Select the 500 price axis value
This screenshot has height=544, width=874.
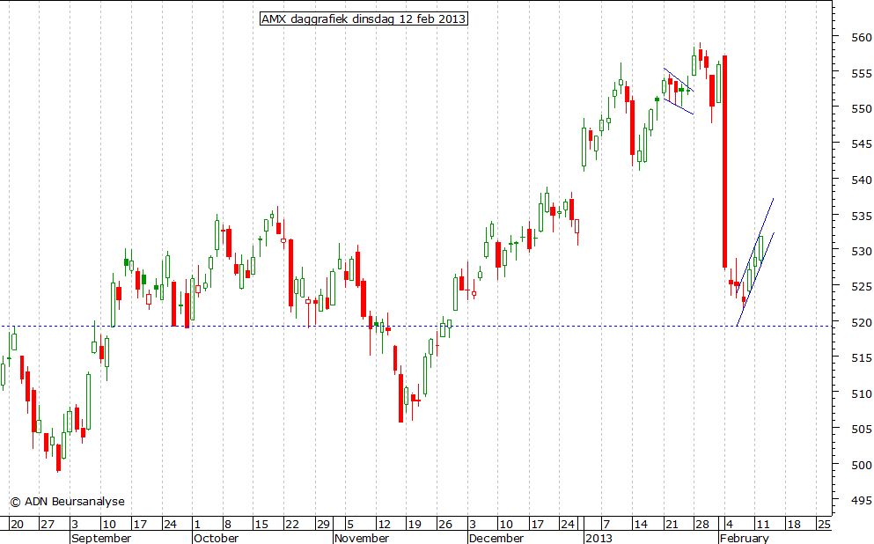(861, 465)
